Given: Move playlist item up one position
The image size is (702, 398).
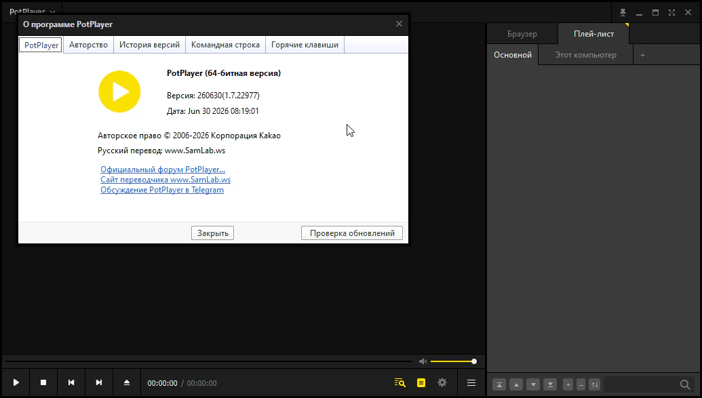Looking at the screenshot, I should click(x=516, y=384).
